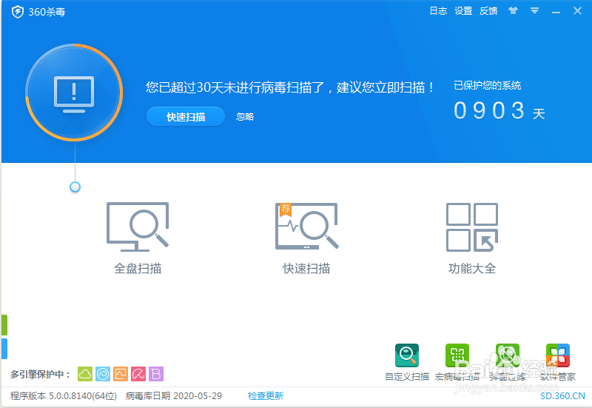Click the 360杀毒 shield logo
This screenshot has height=408, width=592.
click(x=18, y=12)
